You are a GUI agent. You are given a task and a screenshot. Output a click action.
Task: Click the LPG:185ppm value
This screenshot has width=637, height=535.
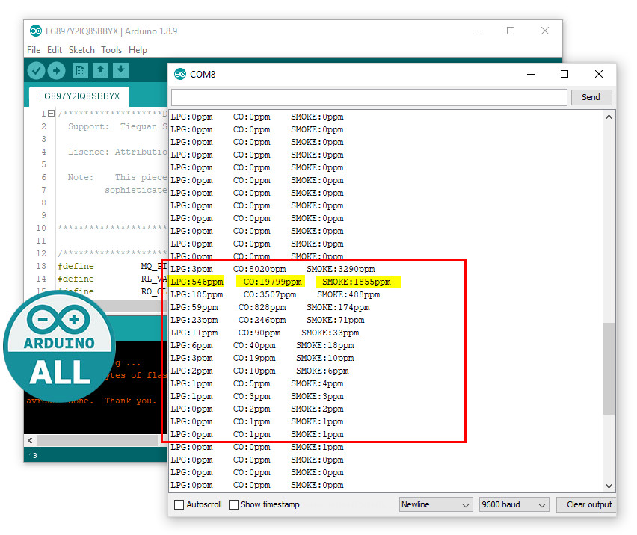(x=197, y=294)
